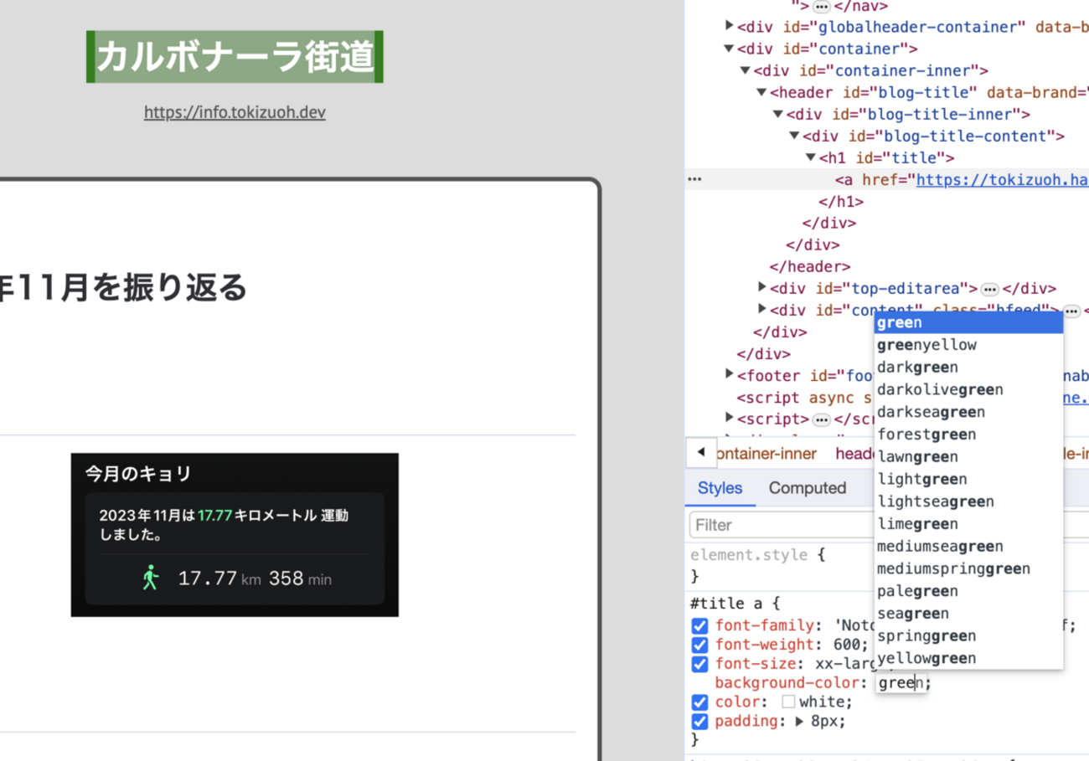Expand the footer element node
The height and width of the screenshot is (761, 1089).
click(730, 375)
